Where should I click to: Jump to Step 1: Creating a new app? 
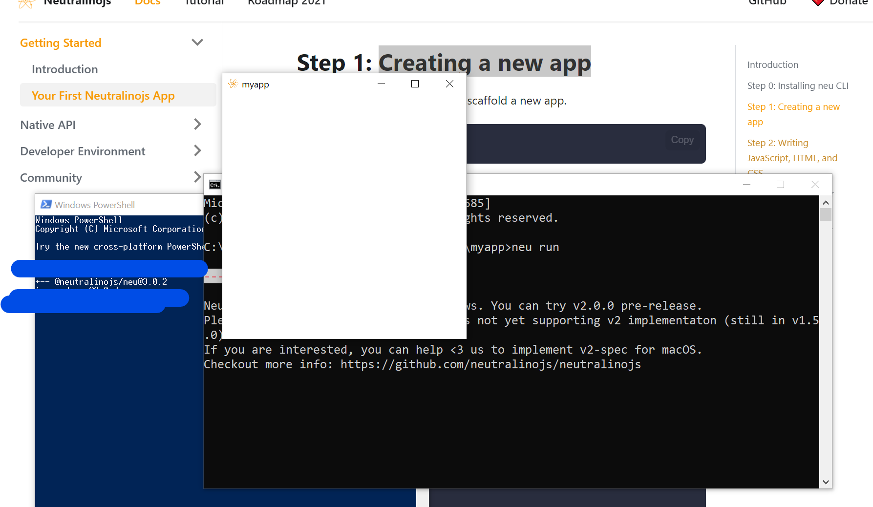[793, 114]
